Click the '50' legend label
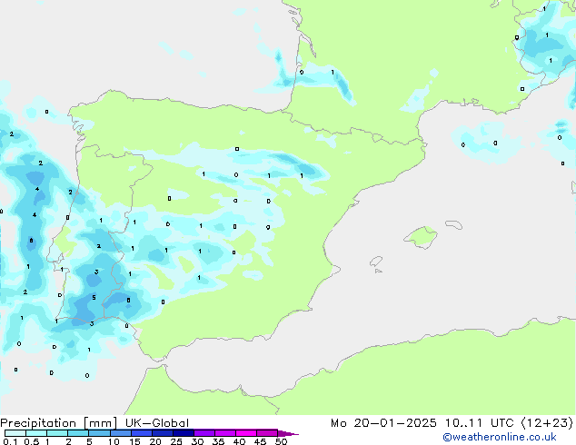Image resolution: width=576 pixels, height=445 pixels. pyautogui.click(x=281, y=441)
